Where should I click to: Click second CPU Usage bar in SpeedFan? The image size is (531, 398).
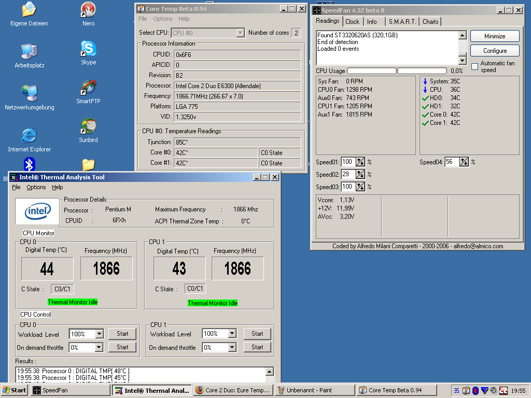[x=422, y=70]
